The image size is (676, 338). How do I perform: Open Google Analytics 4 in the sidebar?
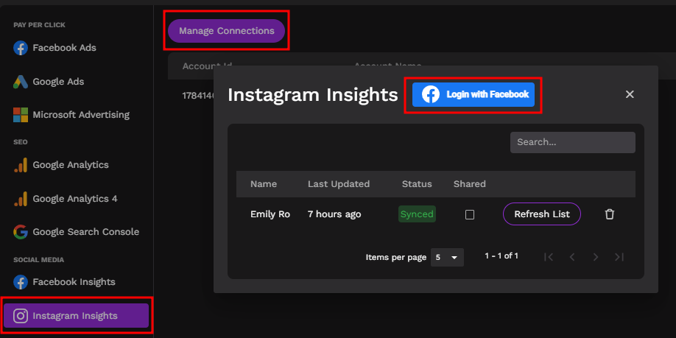click(77, 199)
